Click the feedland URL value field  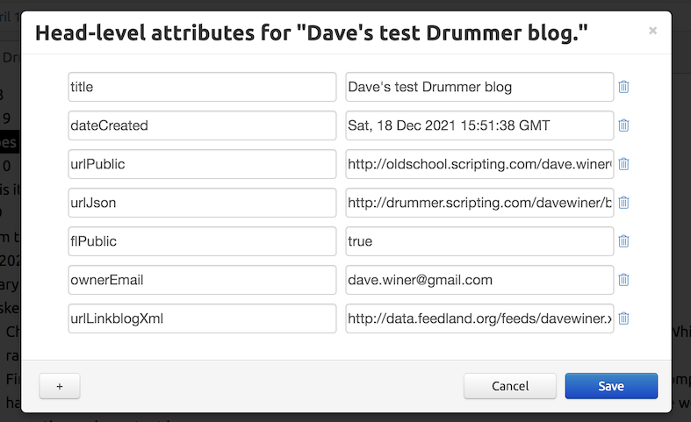coord(479,318)
